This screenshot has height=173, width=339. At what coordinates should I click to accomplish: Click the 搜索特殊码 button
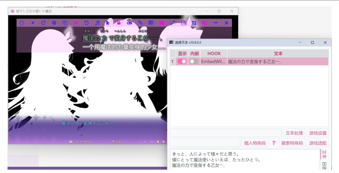(292, 143)
